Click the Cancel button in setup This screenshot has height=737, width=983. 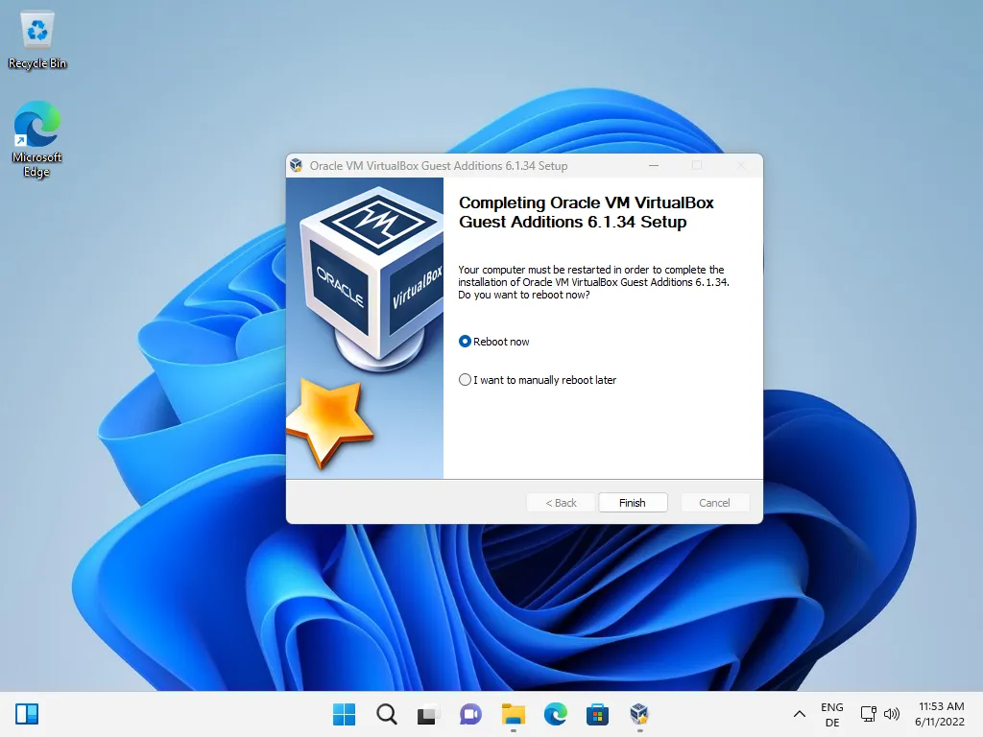[x=714, y=503]
